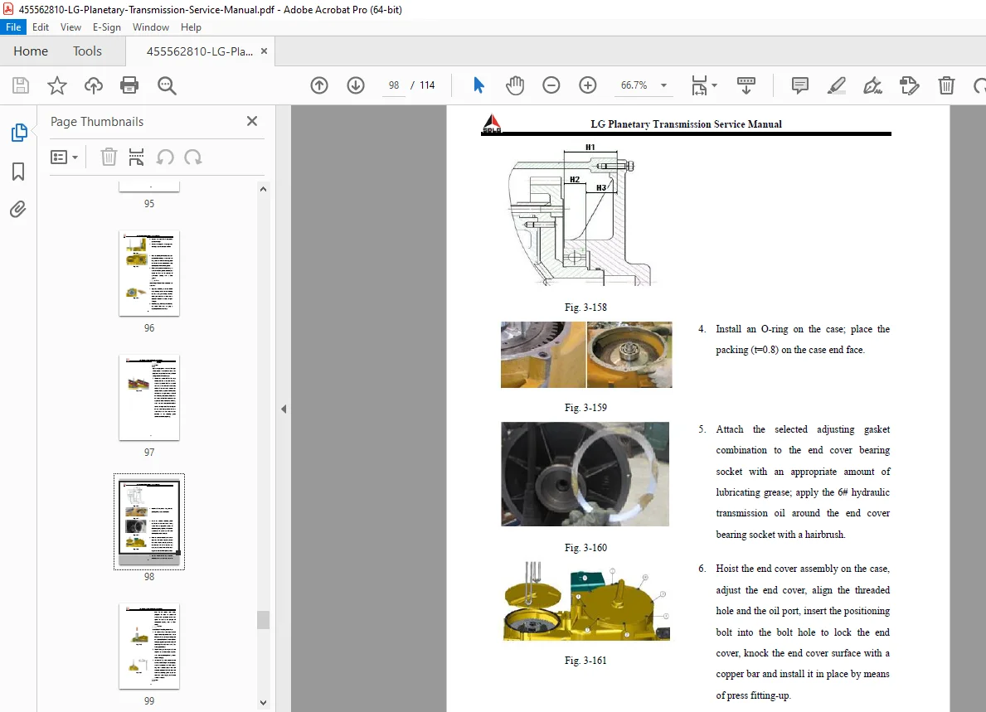Open the E-Sign menu

(106, 27)
